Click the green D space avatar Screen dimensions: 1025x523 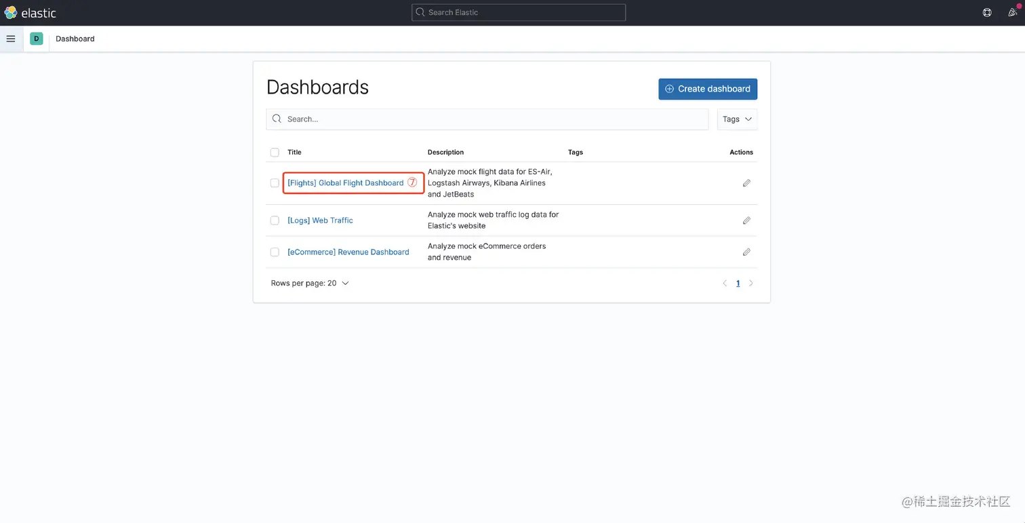pyautogui.click(x=37, y=39)
